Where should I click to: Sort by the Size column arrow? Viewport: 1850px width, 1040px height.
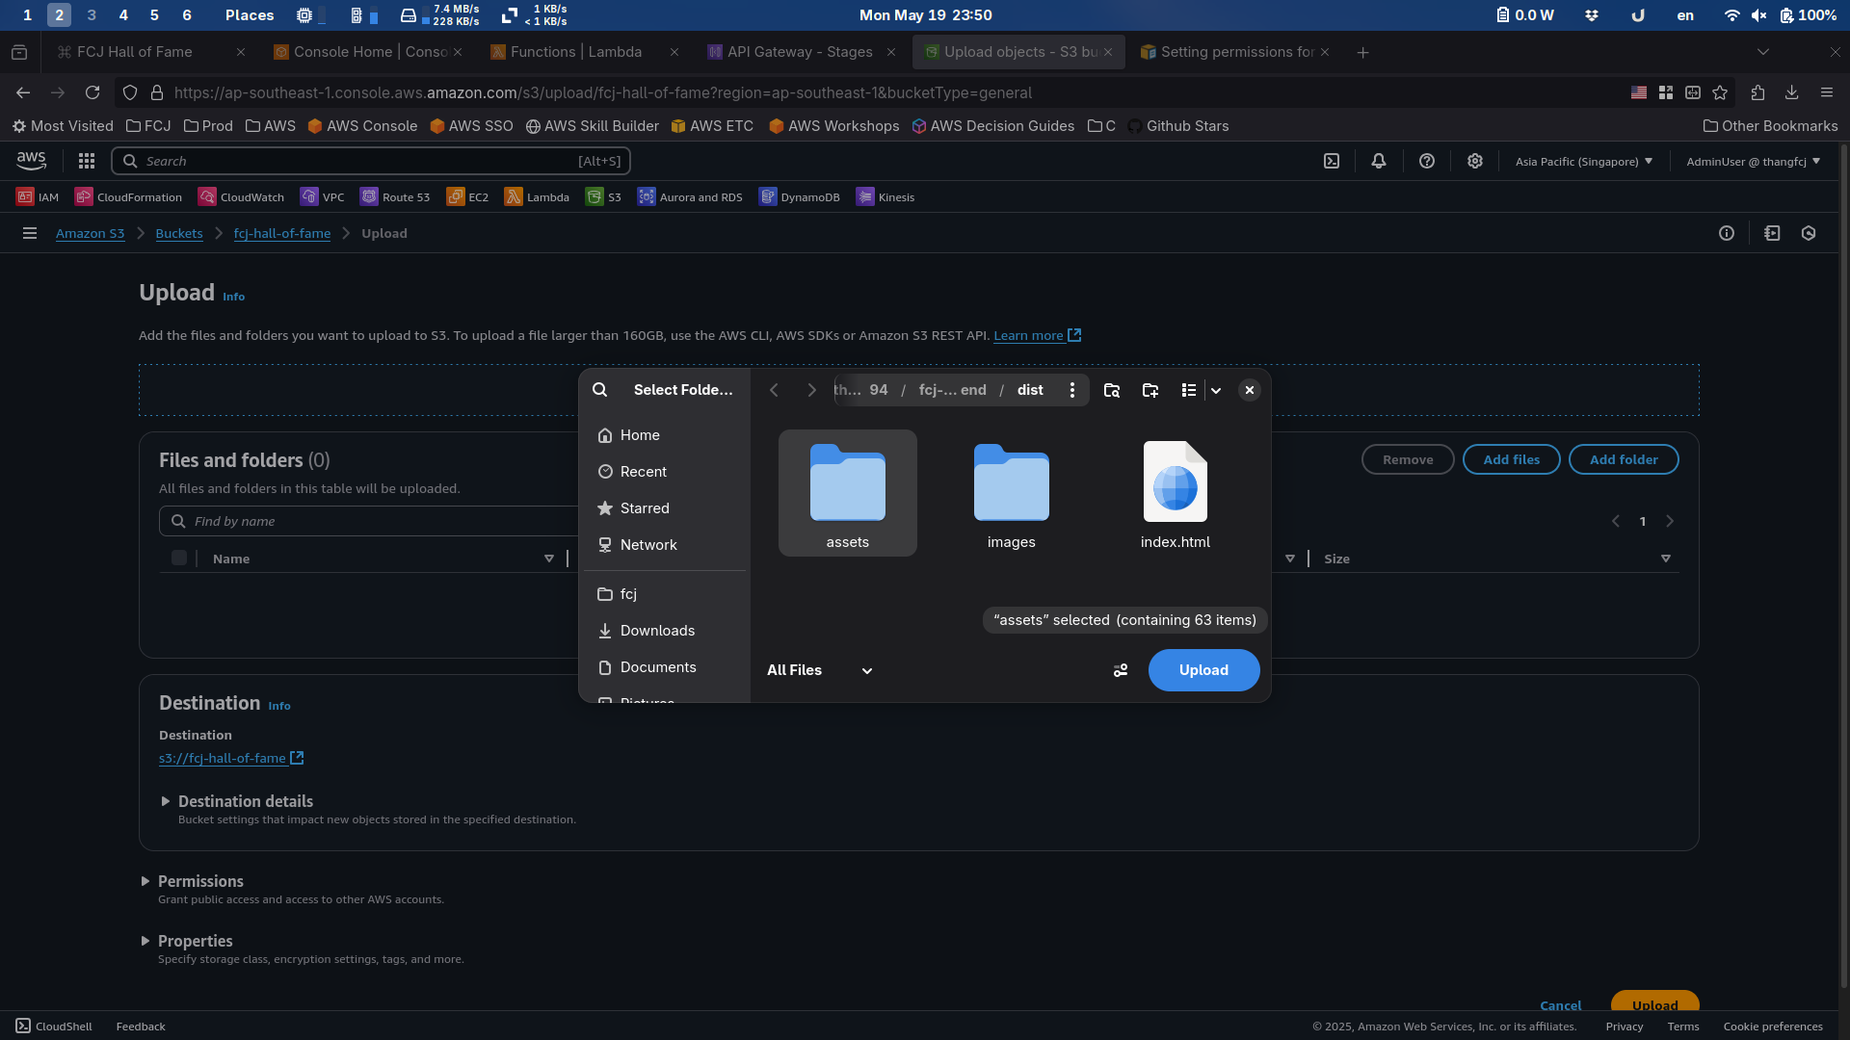(x=1666, y=559)
